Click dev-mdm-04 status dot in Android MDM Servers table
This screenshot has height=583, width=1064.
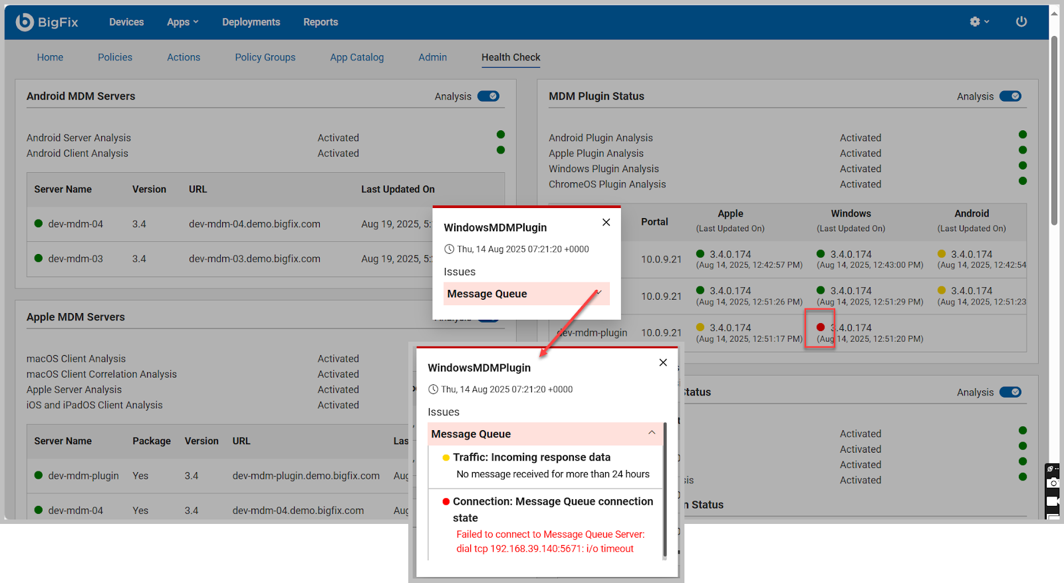tap(39, 223)
